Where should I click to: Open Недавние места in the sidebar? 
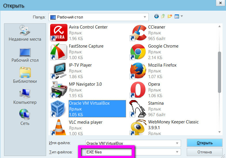pyautogui.click(x=25, y=33)
